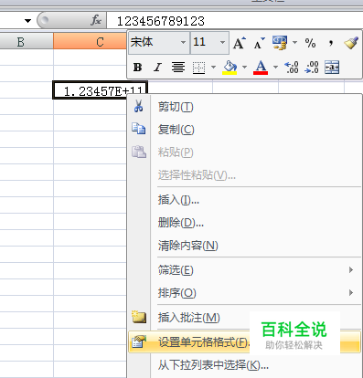This screenshot has width=363, height=378.
Task: Open 排序(O) menu entry
Action: pyautogui.click(x=244, y=293)
